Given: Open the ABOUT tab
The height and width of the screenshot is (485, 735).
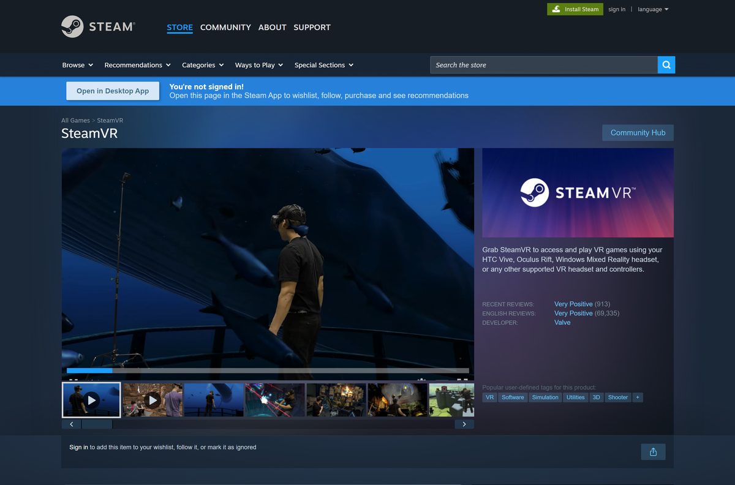Looking at the screenshot, I should (x=272, y=27).
